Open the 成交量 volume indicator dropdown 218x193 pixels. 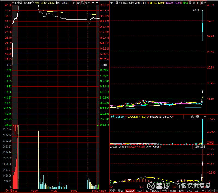point(195,117)
